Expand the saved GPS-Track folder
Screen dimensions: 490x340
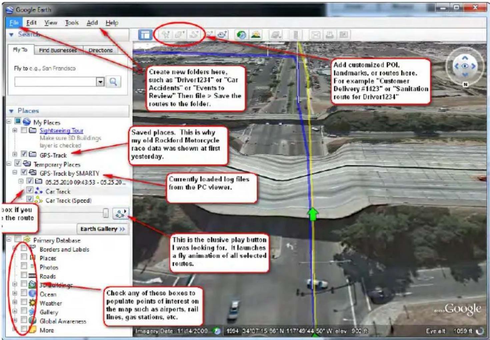pos(15,154)
